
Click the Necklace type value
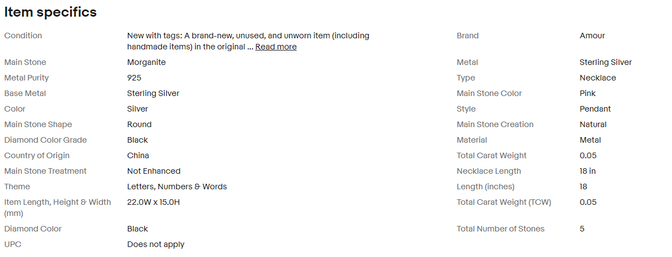(597, 78)
